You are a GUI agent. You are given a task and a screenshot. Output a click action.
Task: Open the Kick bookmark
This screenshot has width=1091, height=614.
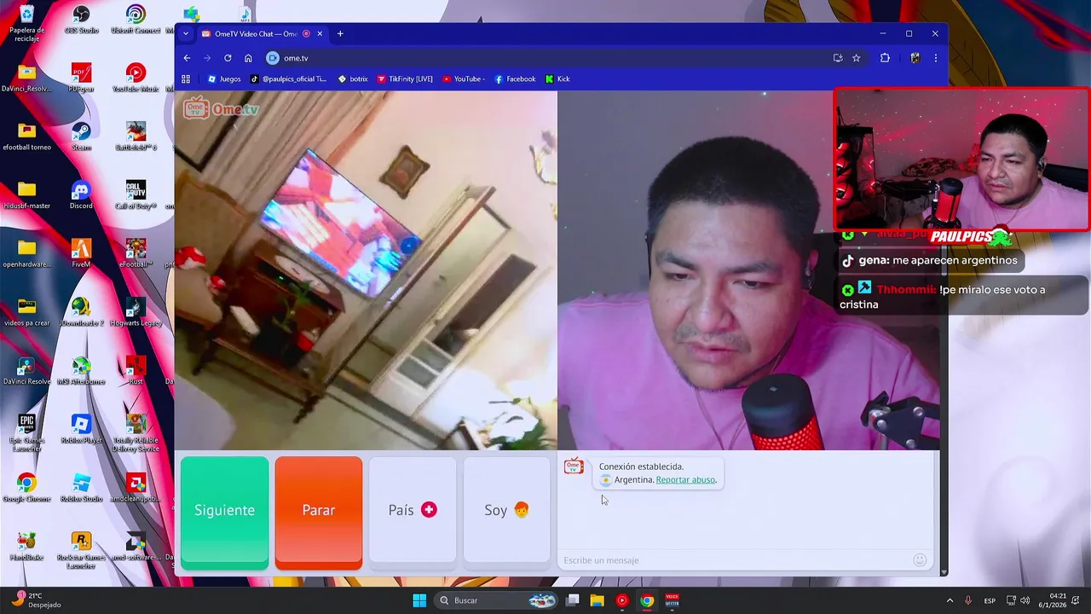pyautogui.click(x=557, y=79)
